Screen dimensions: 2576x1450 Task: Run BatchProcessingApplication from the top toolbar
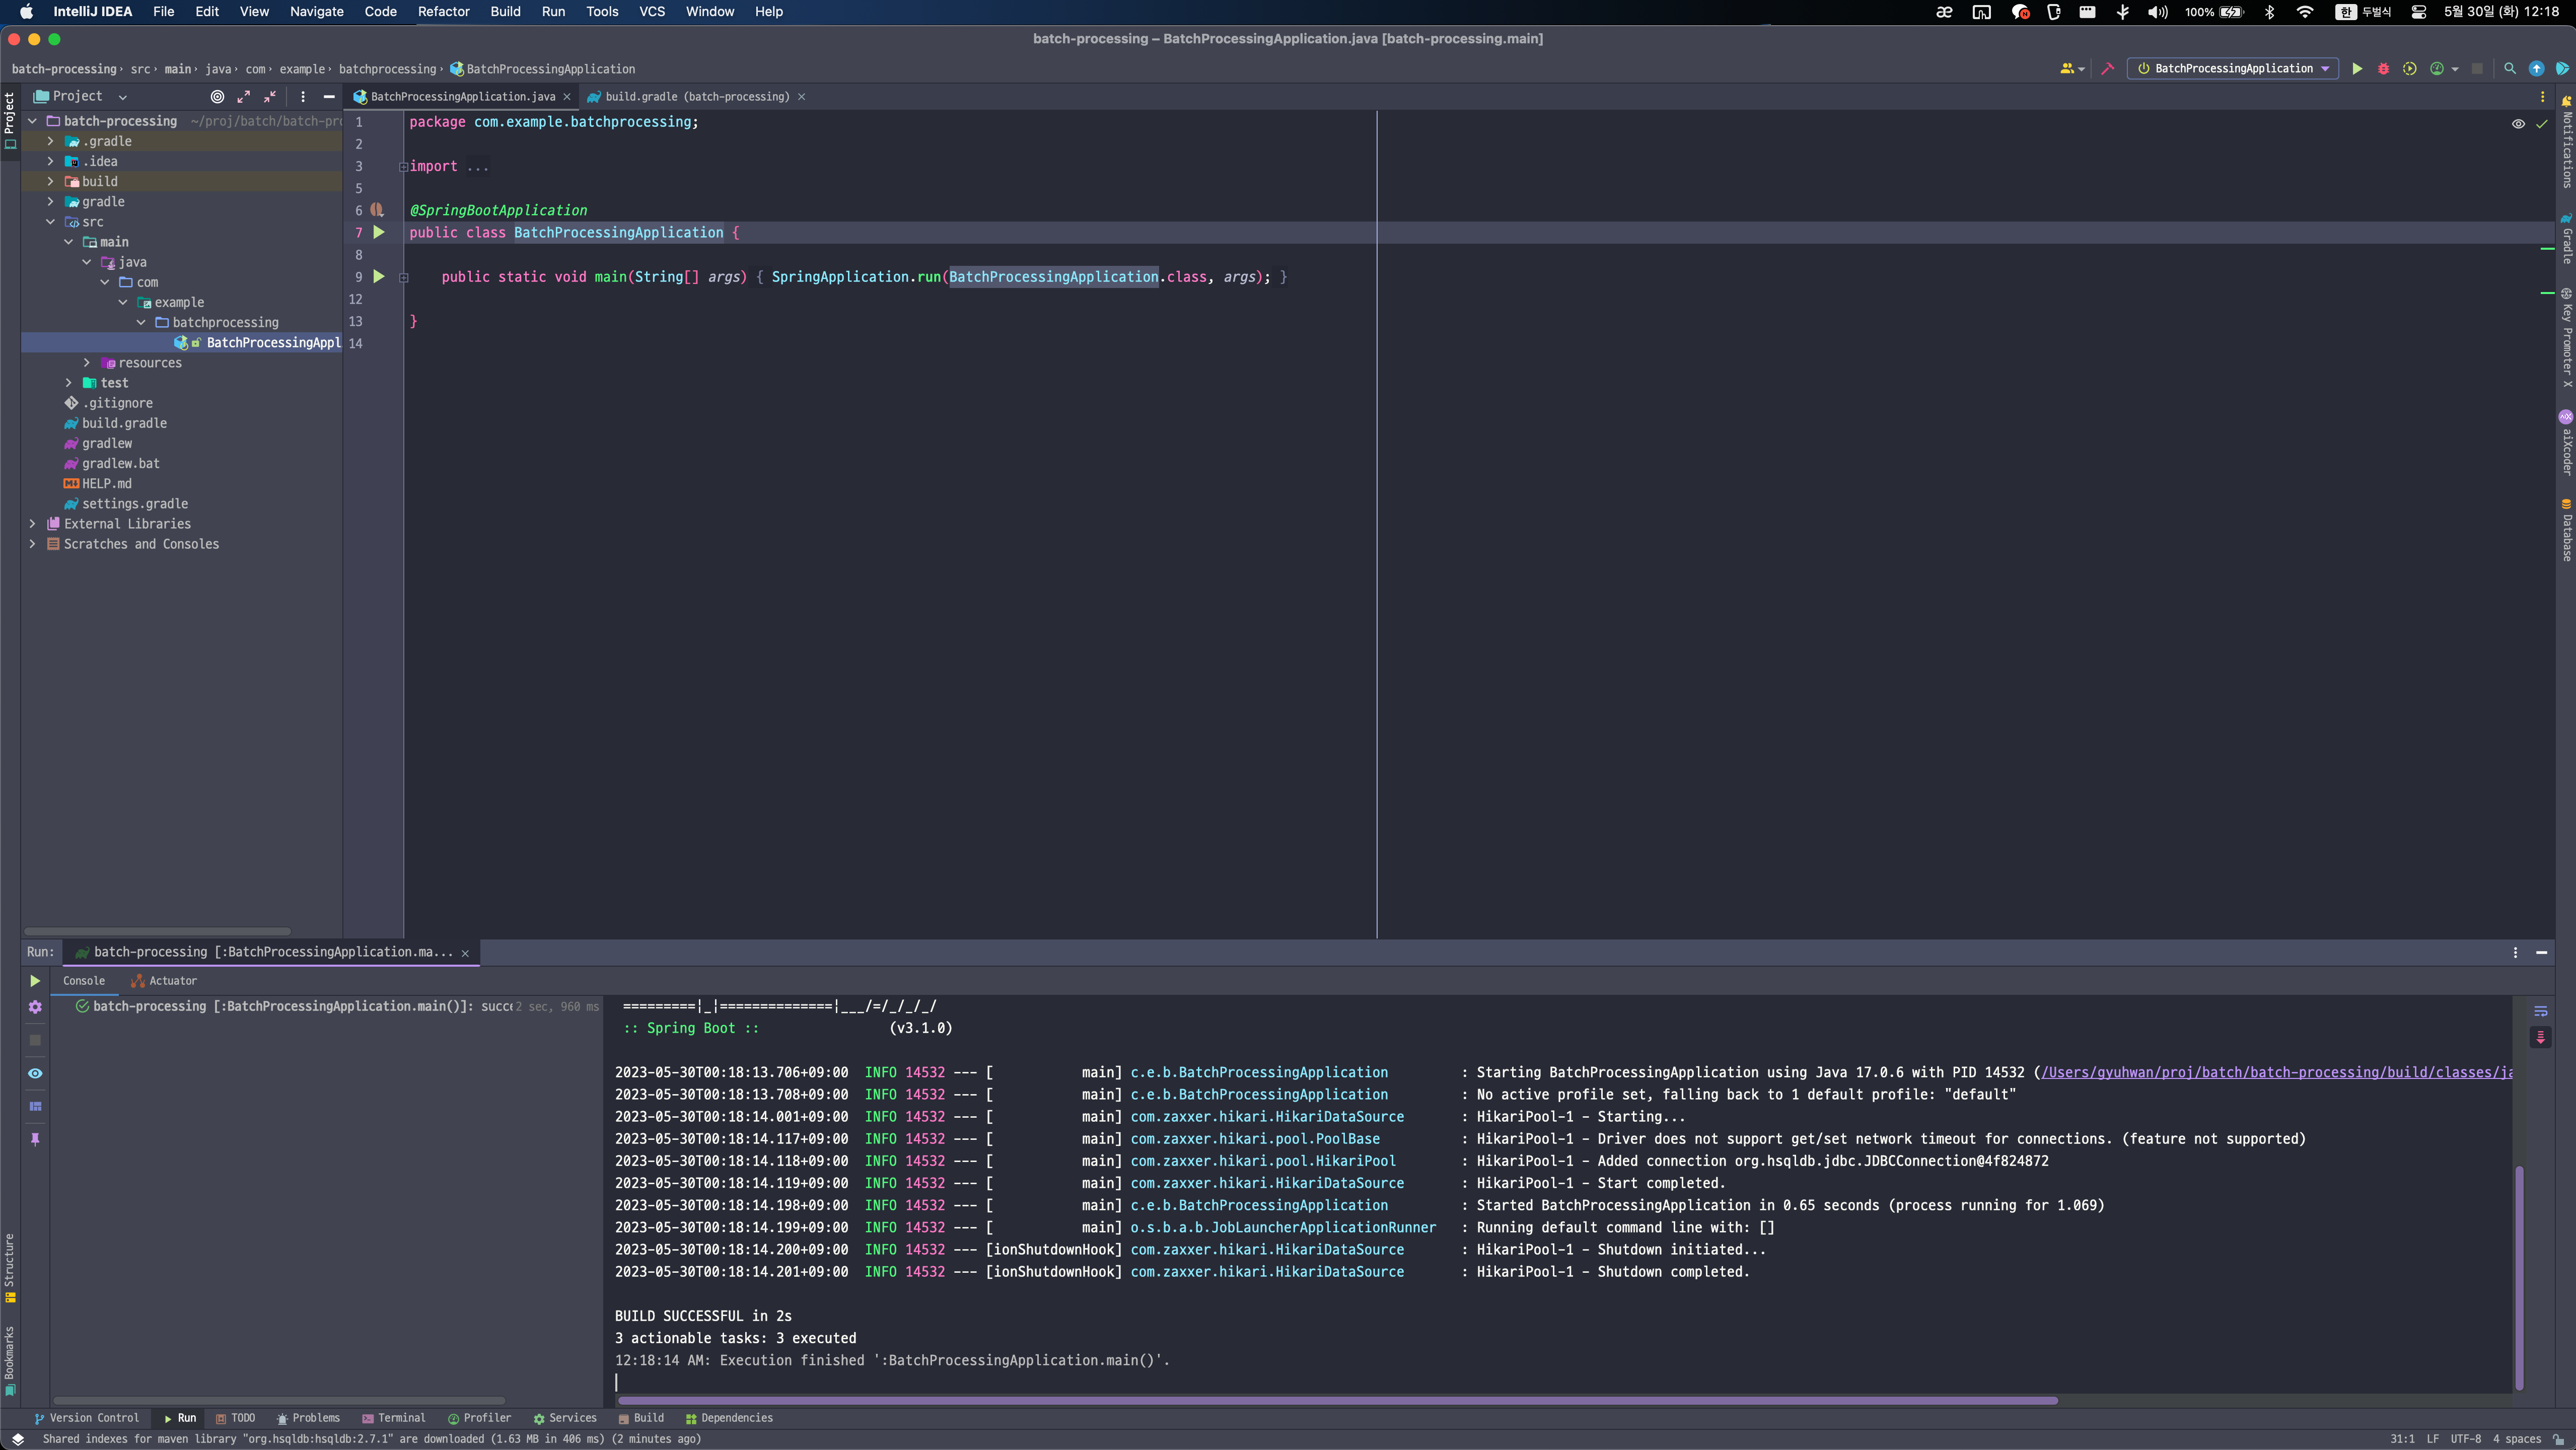point(2357,69)
